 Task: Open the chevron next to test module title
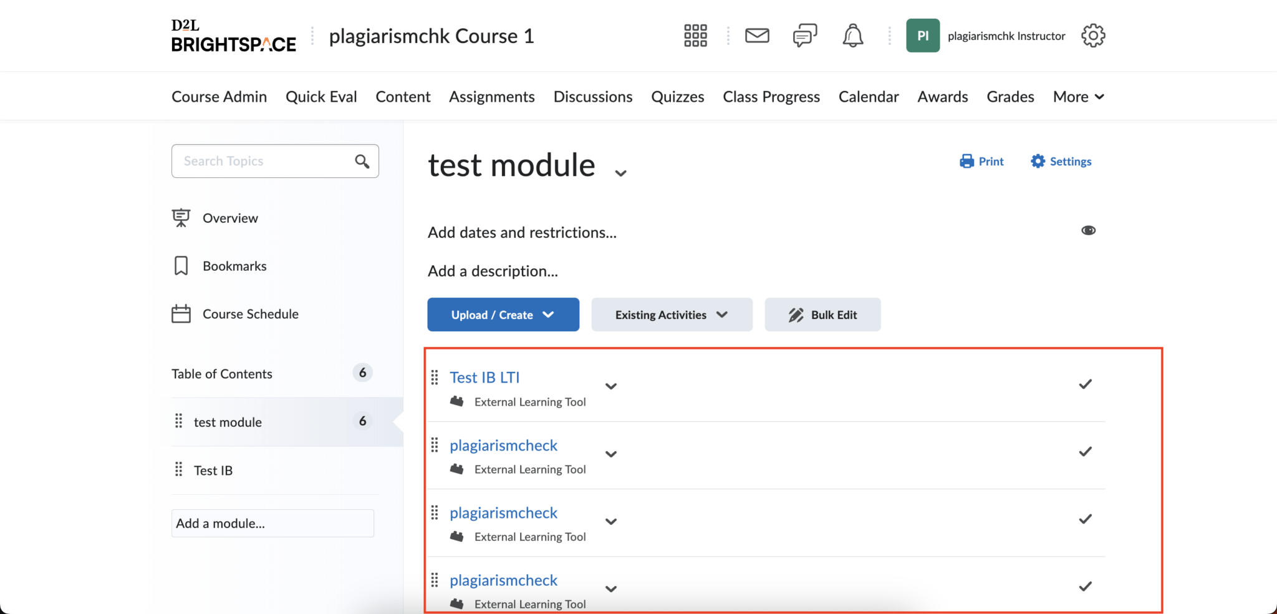[620, 172]
